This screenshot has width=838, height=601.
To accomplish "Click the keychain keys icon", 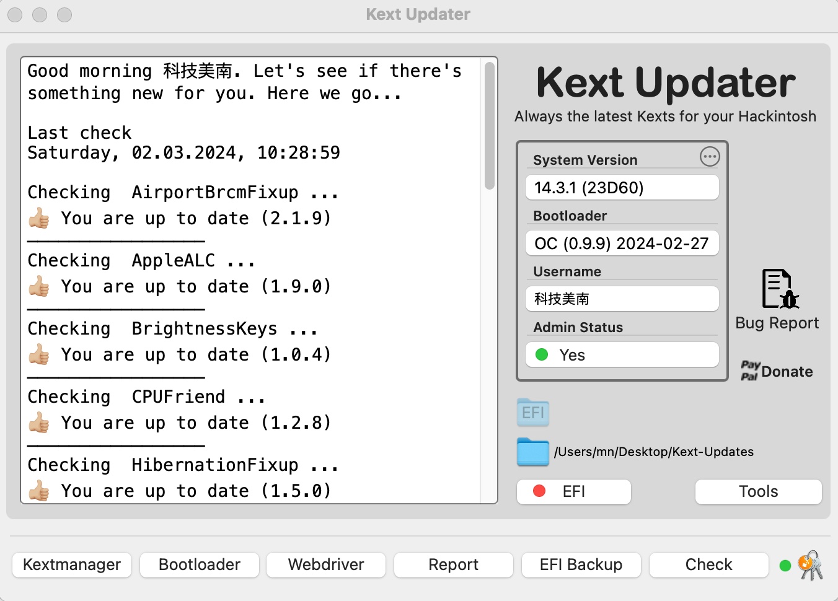I will (x=810, y=565).
